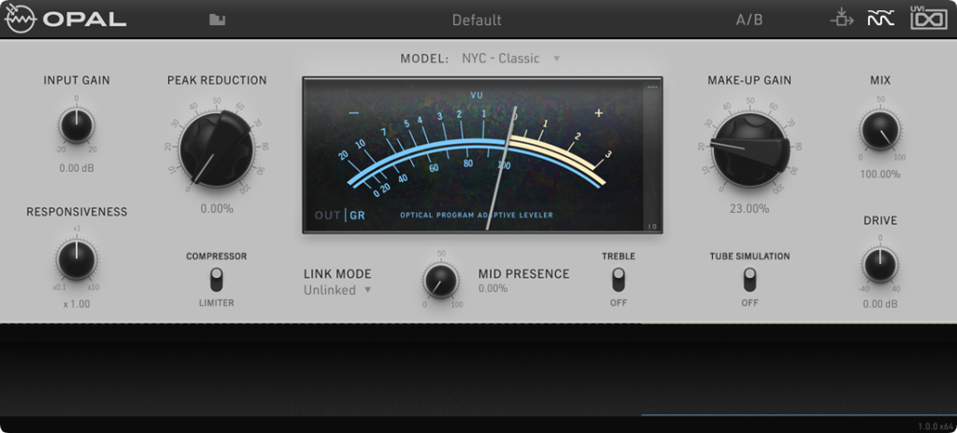Image resolution: width=957 pixels, height=433 pixels.
Task: Click the Mid Presence knob
Action: pyautogui.click(x=441, y=281)
